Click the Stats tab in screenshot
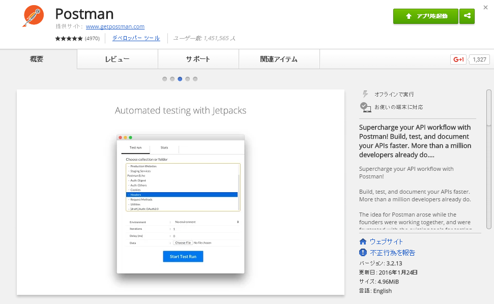This screenshot has width=494, height=304. 164,147
